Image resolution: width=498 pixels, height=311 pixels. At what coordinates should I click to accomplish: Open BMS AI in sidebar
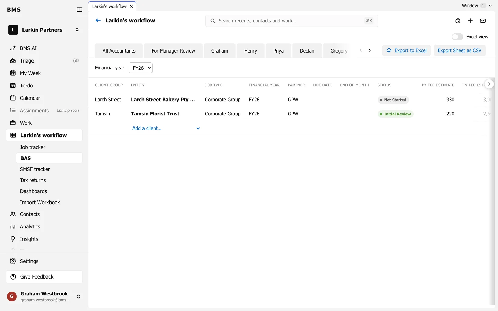[x=44, y=48]
